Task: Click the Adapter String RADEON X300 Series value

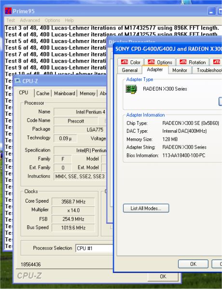Action: [x=184, y=147]
